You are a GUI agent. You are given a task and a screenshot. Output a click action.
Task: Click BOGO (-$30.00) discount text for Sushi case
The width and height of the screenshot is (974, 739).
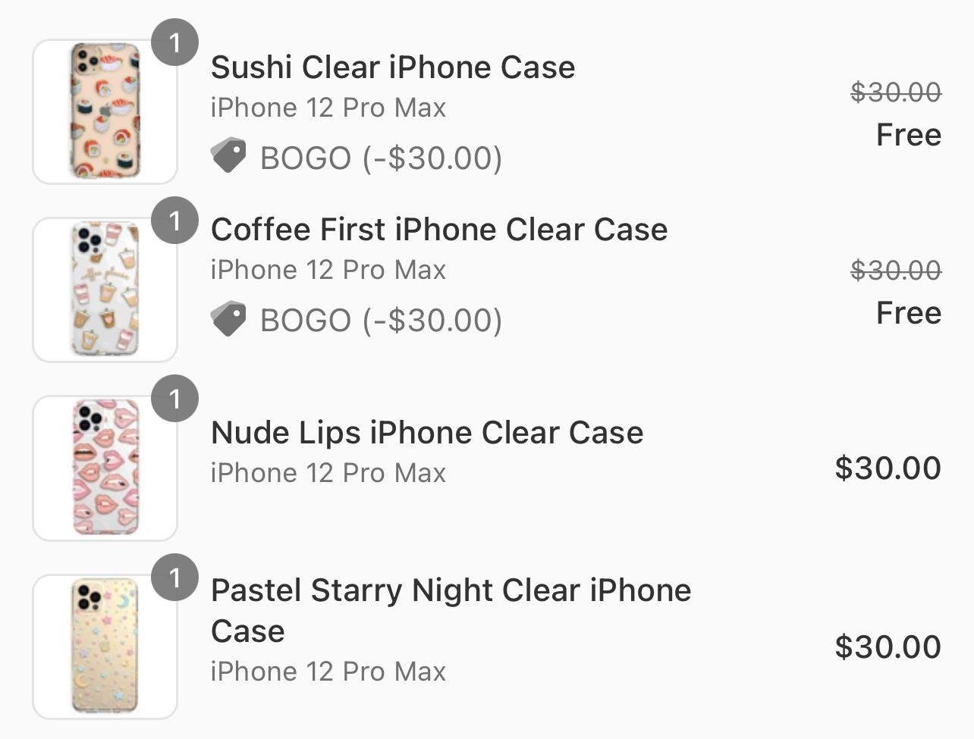pyautogui.click(x=382, y=158)
